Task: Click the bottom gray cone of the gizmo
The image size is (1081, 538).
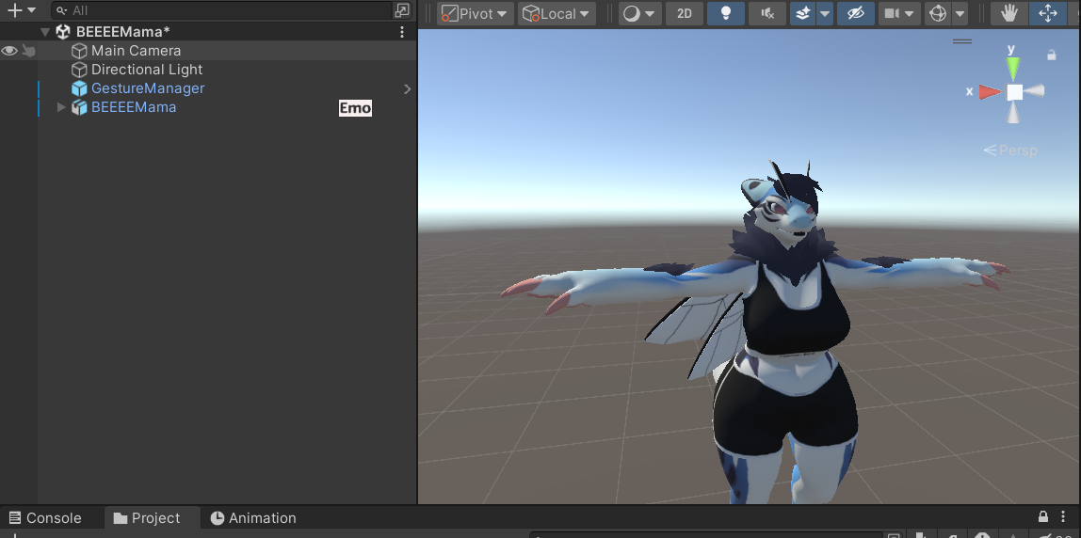Action: pos(1013,115)
